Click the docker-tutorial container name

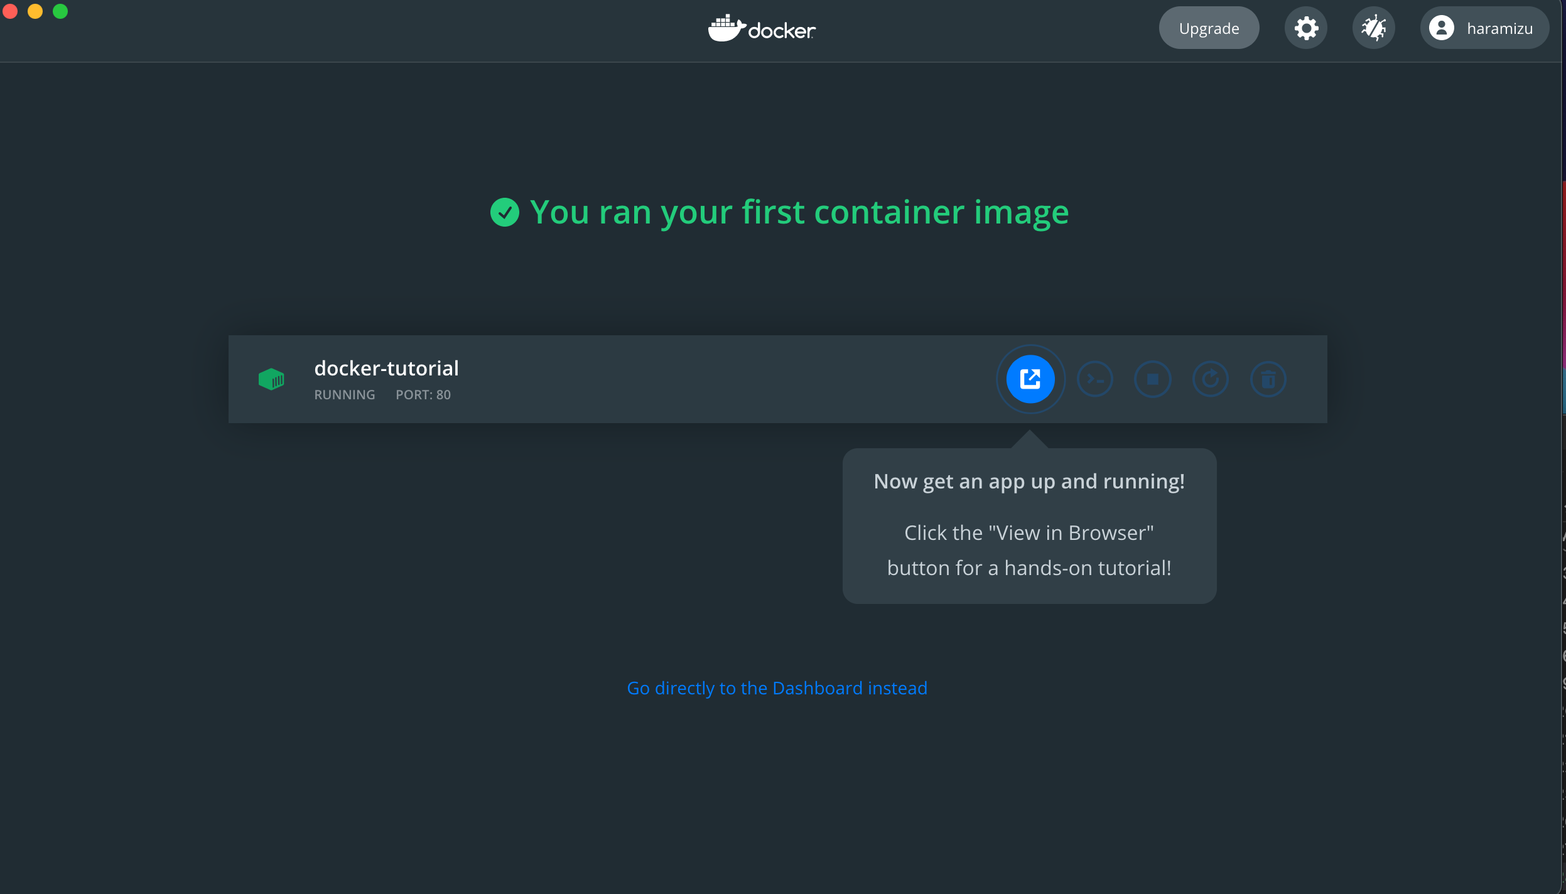coord(386,368)
